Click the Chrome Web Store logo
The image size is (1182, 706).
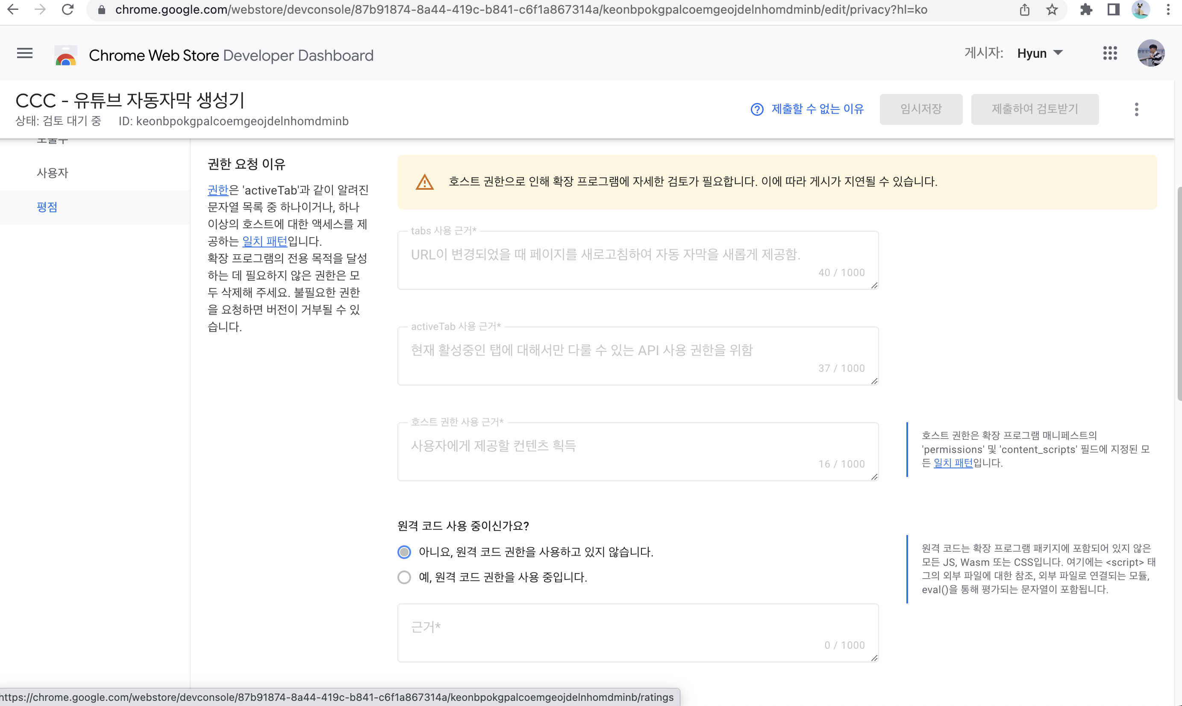point(66,55)
